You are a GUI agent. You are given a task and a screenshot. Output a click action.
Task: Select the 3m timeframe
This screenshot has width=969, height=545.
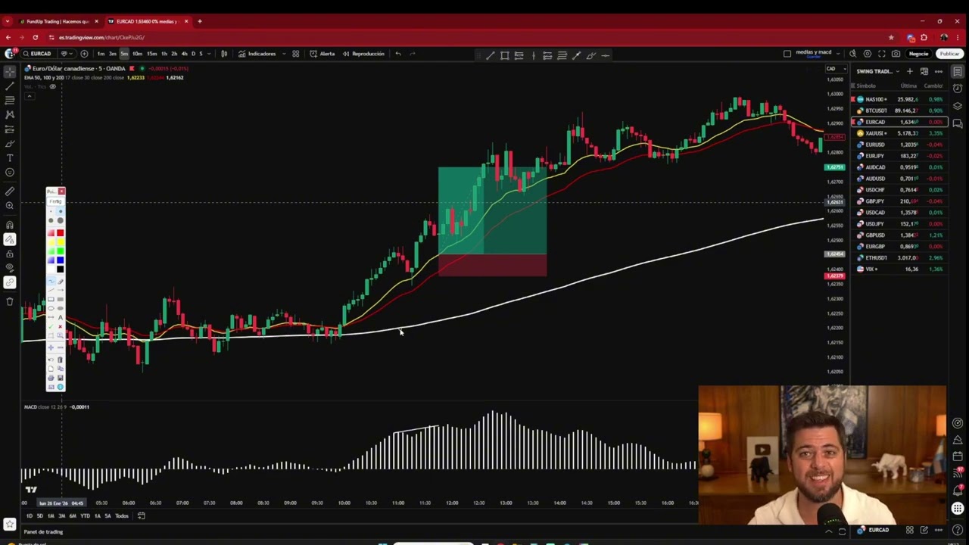tap(112, 54)
